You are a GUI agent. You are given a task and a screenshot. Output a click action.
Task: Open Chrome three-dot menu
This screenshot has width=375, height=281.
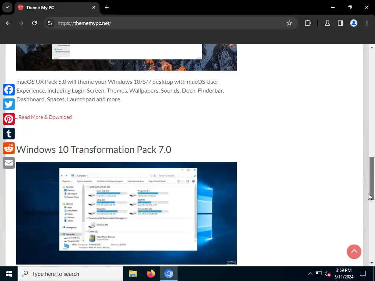[x=367, y=23]
